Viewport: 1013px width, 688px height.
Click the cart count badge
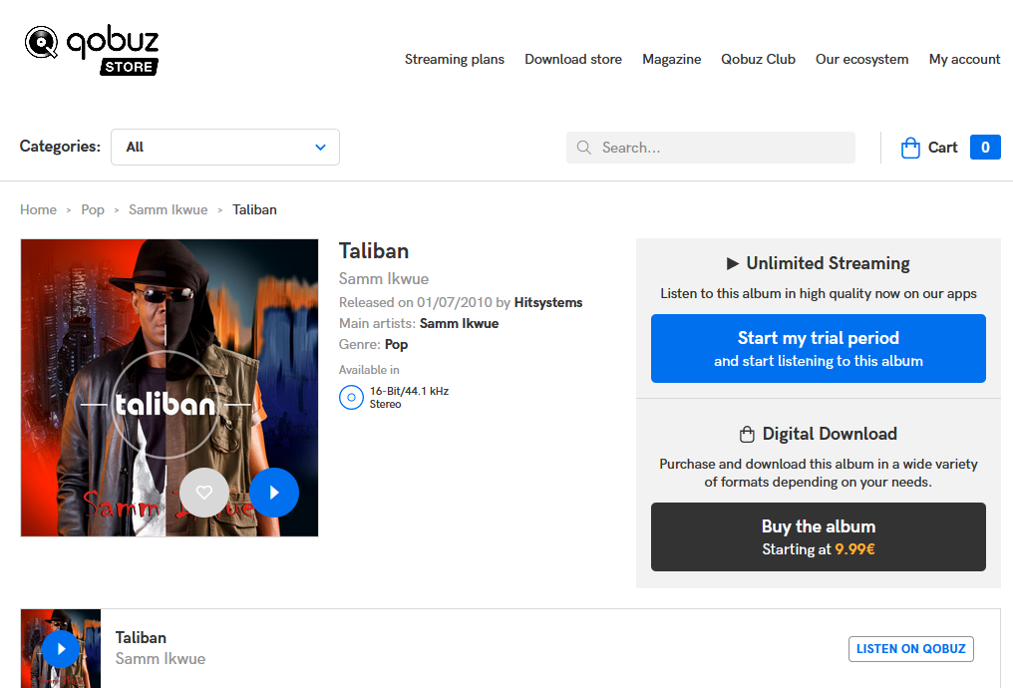985,148
